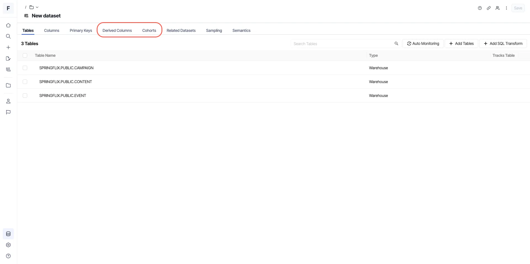Viewport: 530px width, 264px height.
Task: Check the SPRINGFLIX.PUBLIC.CAMPAIGN row checkbox
Action: [25, 68]
